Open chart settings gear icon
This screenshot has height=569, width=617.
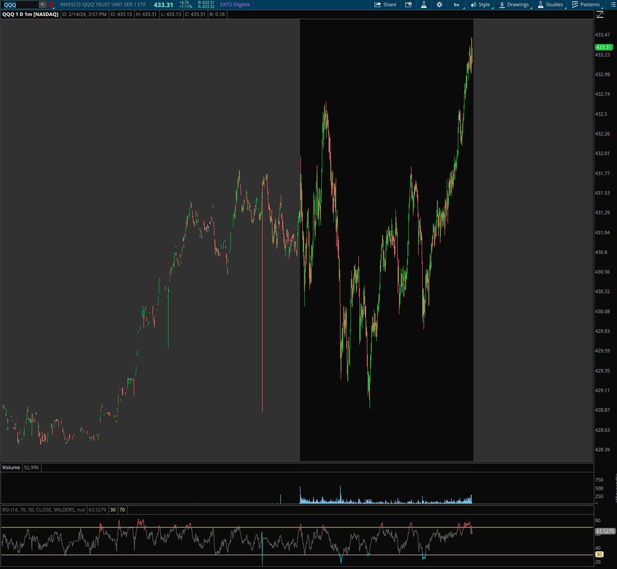point(440,5)
